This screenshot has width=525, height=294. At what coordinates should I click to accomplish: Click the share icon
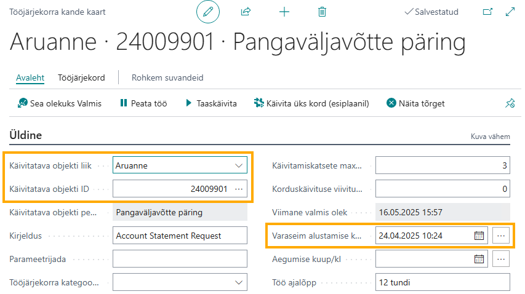tap(246, 12)
